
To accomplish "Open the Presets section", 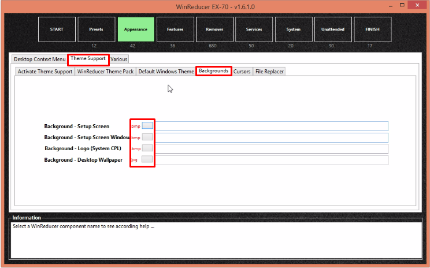I will pyautogui.click(x=97, y=29).
